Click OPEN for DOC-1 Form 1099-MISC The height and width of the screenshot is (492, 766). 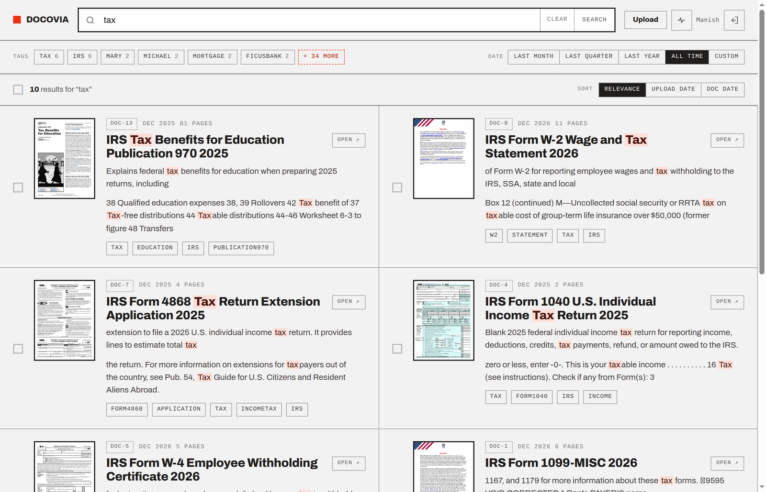pyautogui.click(x=727, y=463)
